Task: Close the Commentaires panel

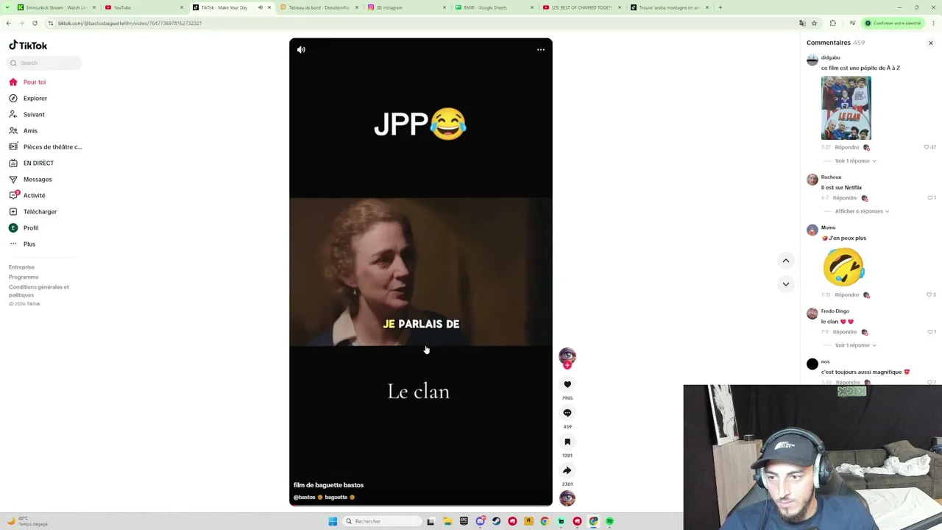Action: [930, 43]
